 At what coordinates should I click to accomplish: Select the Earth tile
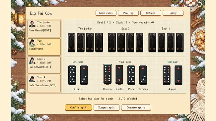(x=119, y=74)
